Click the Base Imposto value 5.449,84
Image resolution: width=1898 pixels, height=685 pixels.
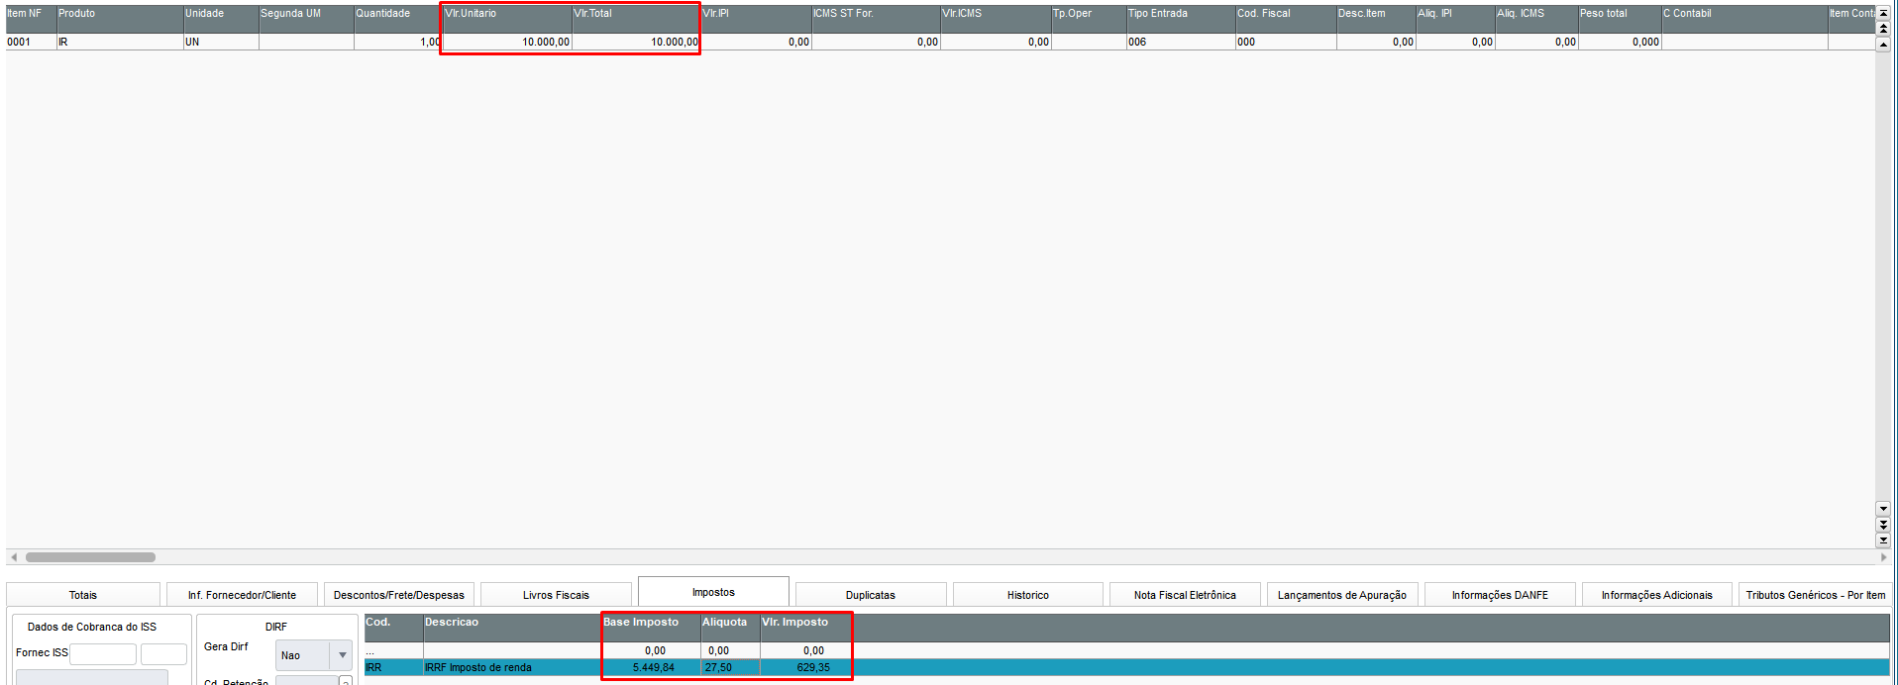[654, 667]
